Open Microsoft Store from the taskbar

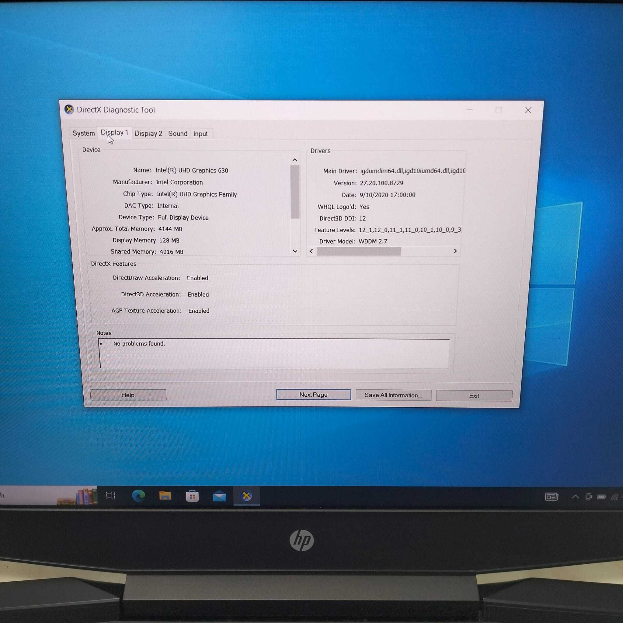click(x=192, y=496)
